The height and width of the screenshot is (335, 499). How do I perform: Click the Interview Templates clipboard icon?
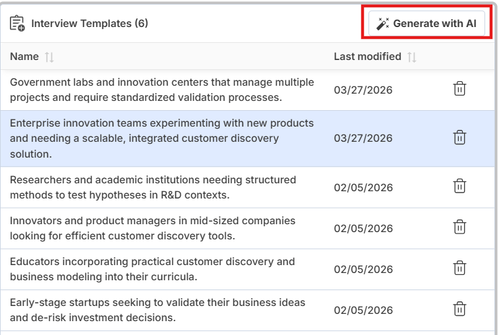[x=17, y=24]
